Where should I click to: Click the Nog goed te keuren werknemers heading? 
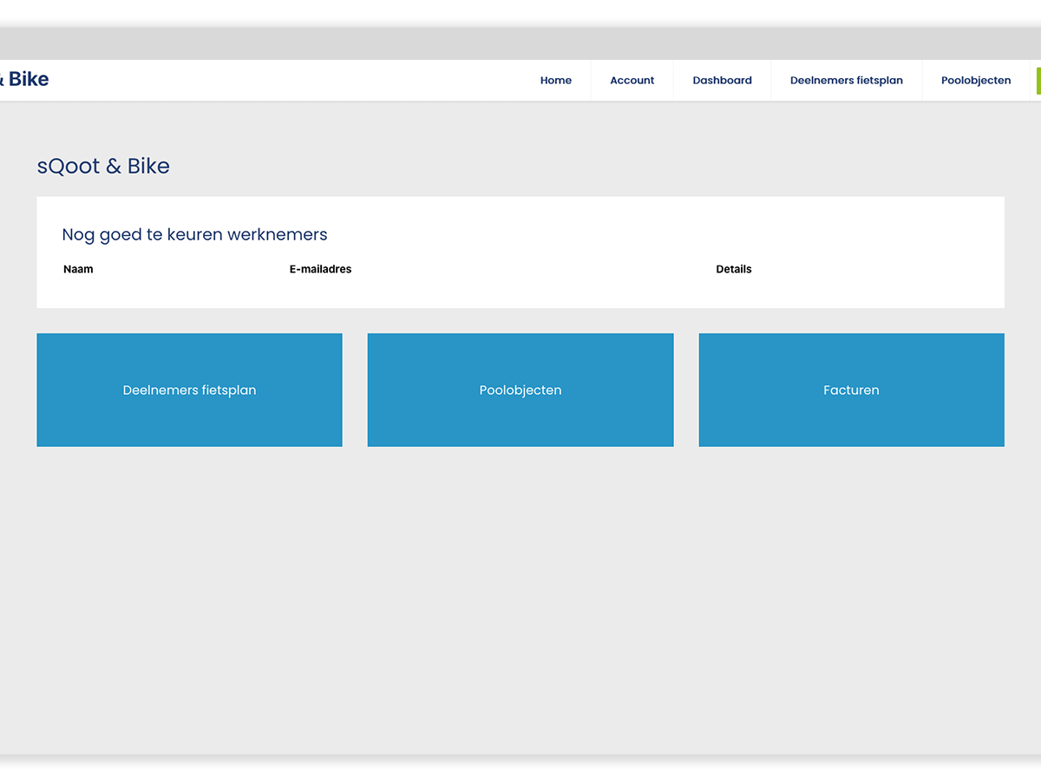pos(194,234)
